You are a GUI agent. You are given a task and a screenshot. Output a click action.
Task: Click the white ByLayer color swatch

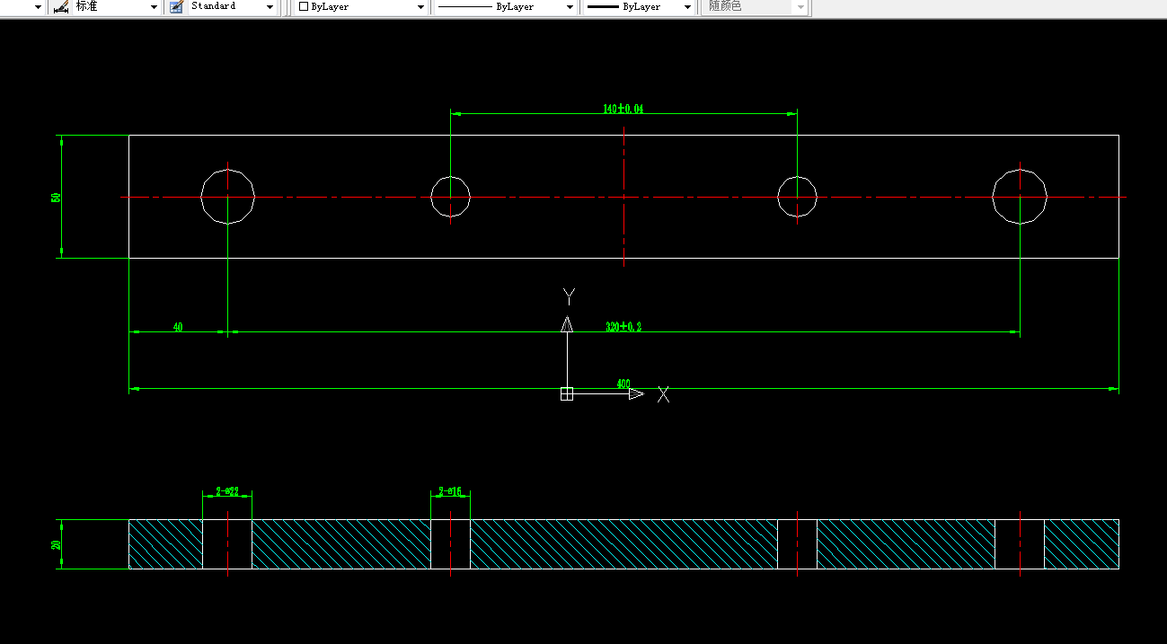click(304, 6)
